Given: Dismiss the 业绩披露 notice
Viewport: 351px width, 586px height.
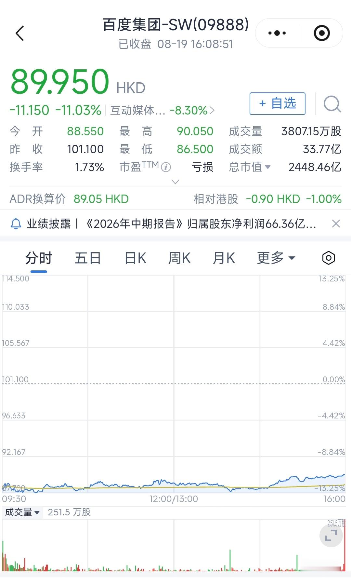Looking at the screenshot, I should click(336, 224).
